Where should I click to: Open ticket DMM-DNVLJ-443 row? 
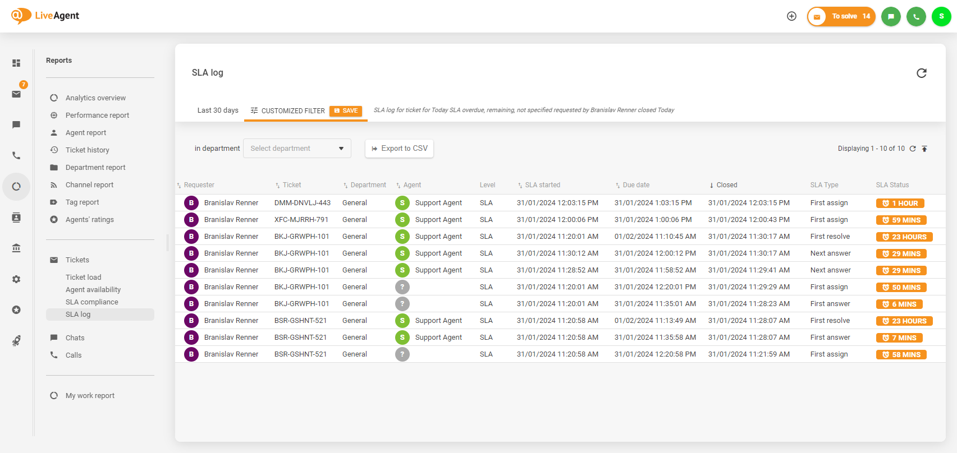[302, 203]
